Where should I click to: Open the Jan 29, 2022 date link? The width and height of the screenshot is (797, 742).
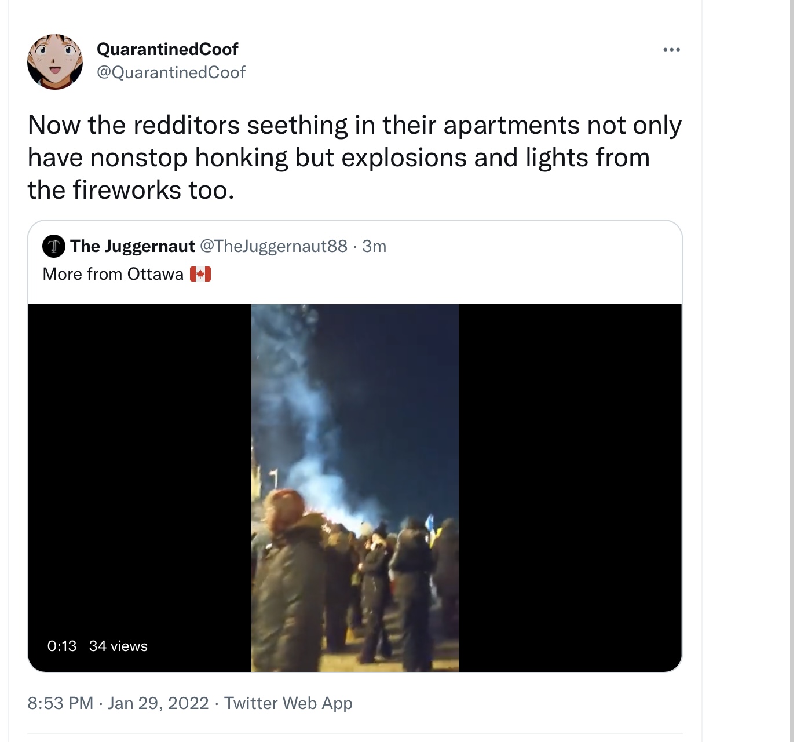[158, 703]
